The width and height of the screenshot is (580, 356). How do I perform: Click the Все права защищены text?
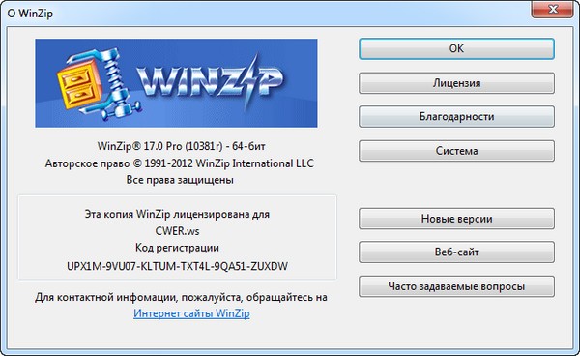click(x=180, y=180)
